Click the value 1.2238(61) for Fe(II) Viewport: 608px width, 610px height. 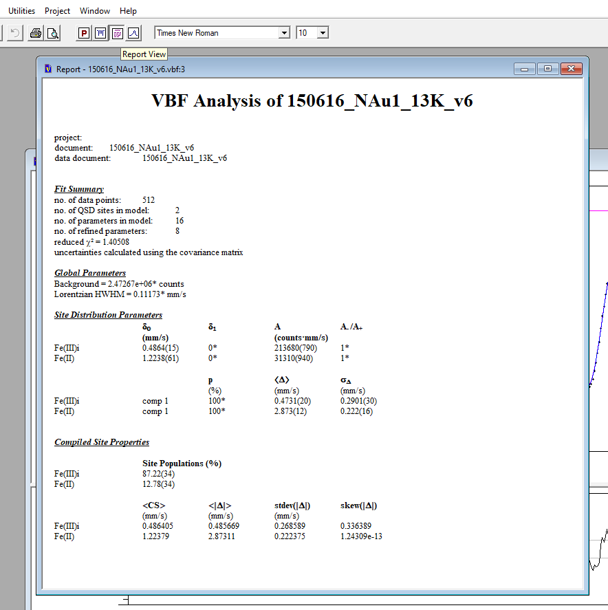pyautogui.click(x=160, y=358)
